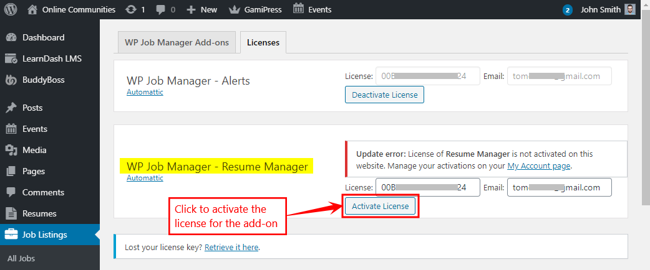Click the Posts pushpin icon
Screen dimensions: 650x270
[11, 108]
